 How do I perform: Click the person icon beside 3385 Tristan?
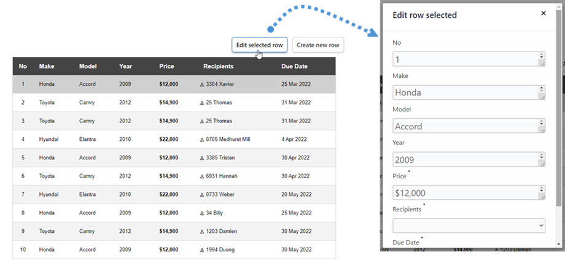202,158
